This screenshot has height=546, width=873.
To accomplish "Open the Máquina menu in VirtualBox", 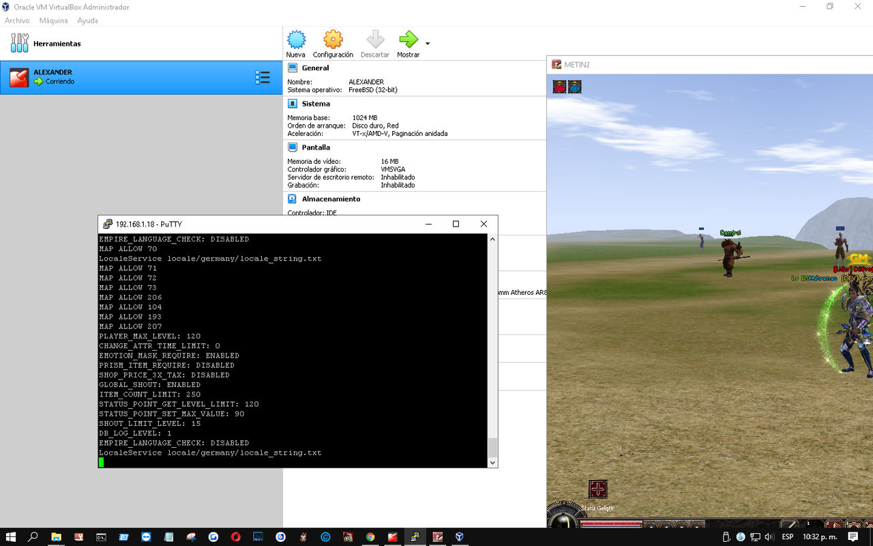I will click(53, 20).
